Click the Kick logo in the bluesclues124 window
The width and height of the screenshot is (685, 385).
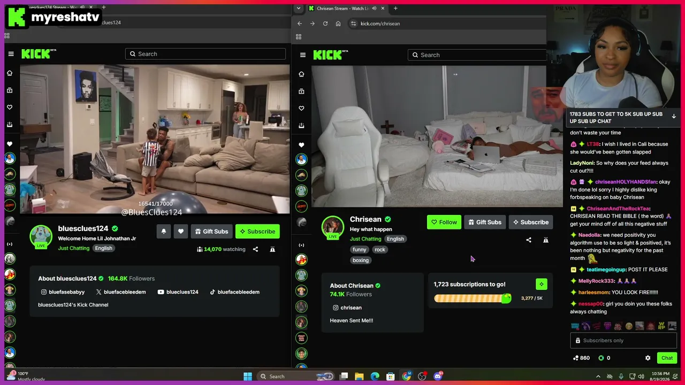click(39, 53)
